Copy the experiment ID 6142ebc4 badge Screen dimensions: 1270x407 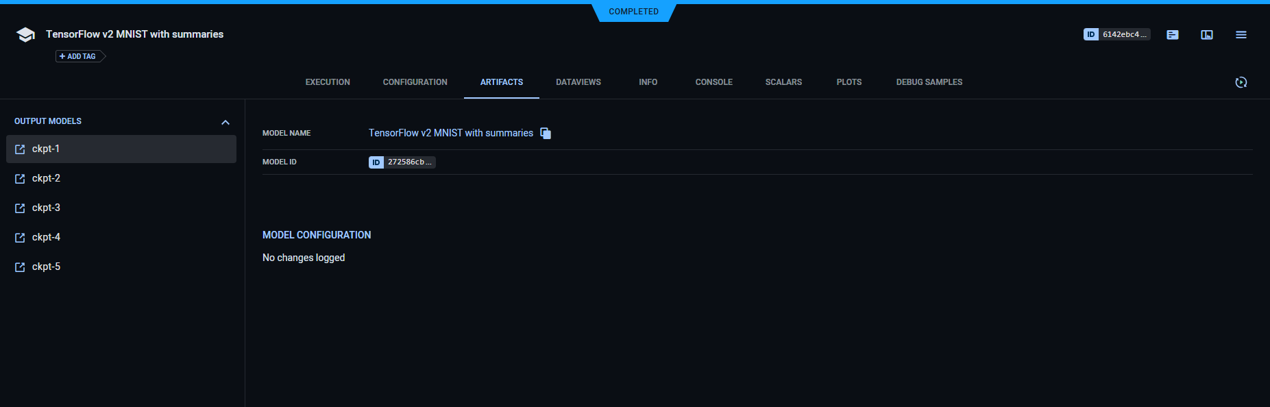coord(1116,34)
